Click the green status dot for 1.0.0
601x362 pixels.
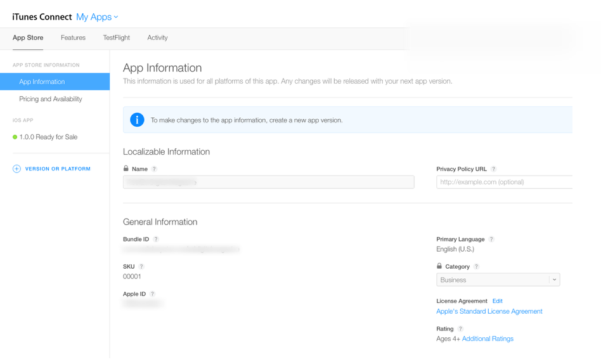pos(15,137)
